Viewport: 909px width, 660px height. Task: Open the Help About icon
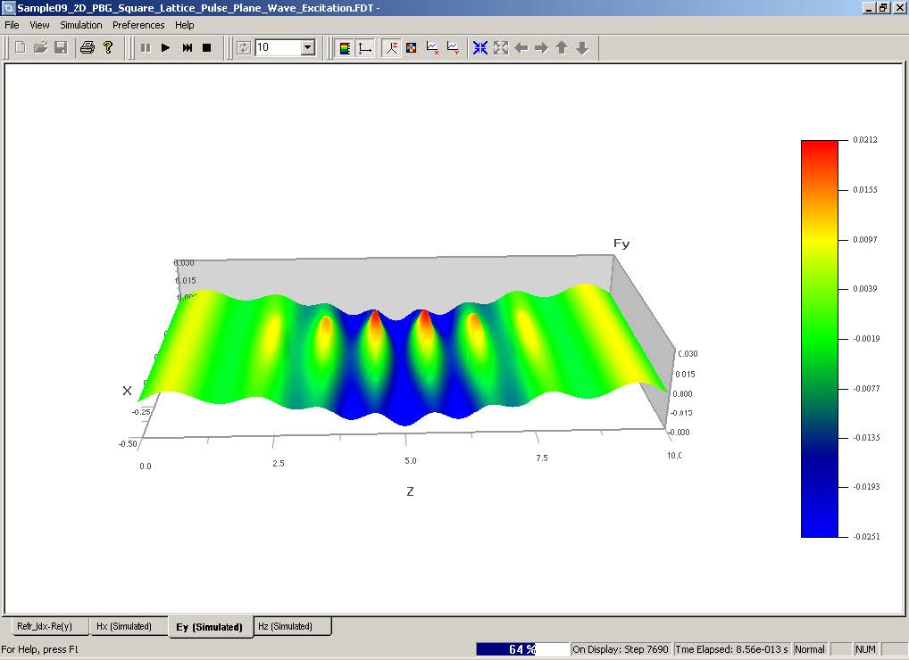click(109, 48)
